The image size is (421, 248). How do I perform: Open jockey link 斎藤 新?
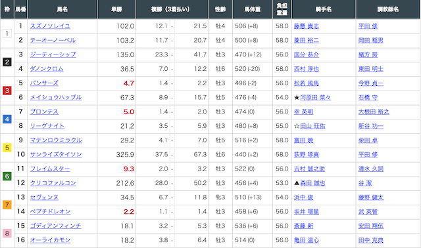tap(303, 226)
